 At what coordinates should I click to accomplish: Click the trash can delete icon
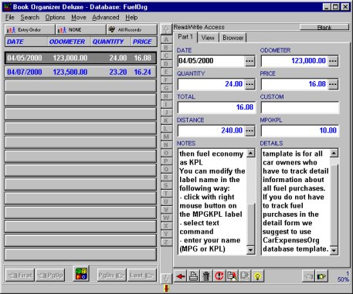point(206,276)
